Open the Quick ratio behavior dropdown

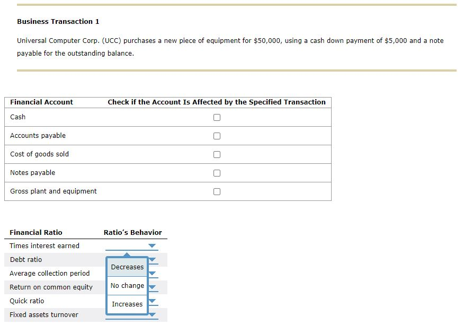(151, 301)
